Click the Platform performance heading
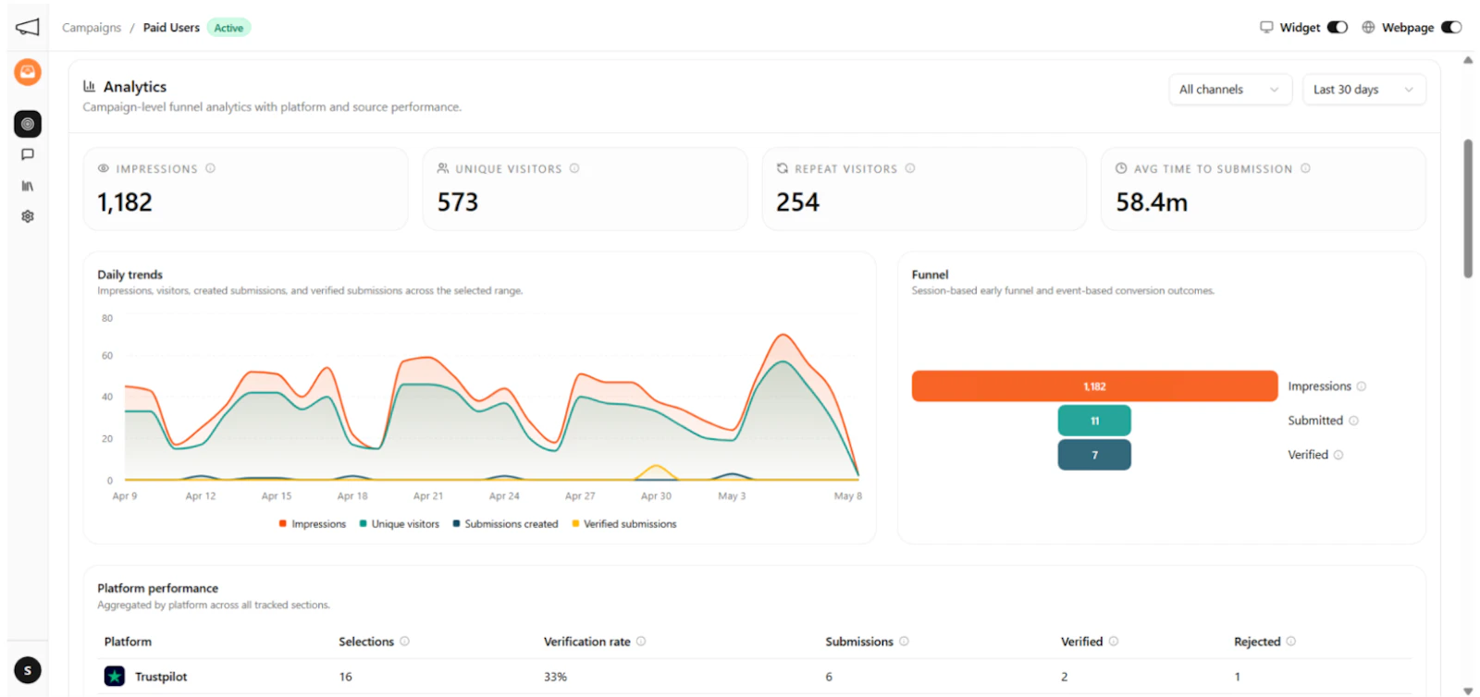This screenshot has height=697, width=1480. (x=158, y=588)
